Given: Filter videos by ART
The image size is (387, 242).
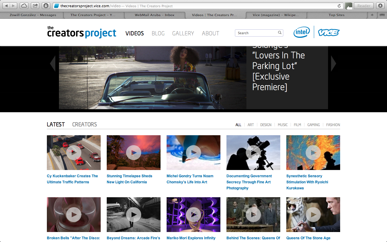Looking at the screenshot, I should pyautogui.click(x=251, y=125).
